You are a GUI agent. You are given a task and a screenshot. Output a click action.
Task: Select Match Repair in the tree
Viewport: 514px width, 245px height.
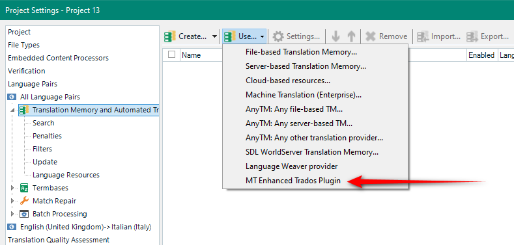[x=55, y=201]
